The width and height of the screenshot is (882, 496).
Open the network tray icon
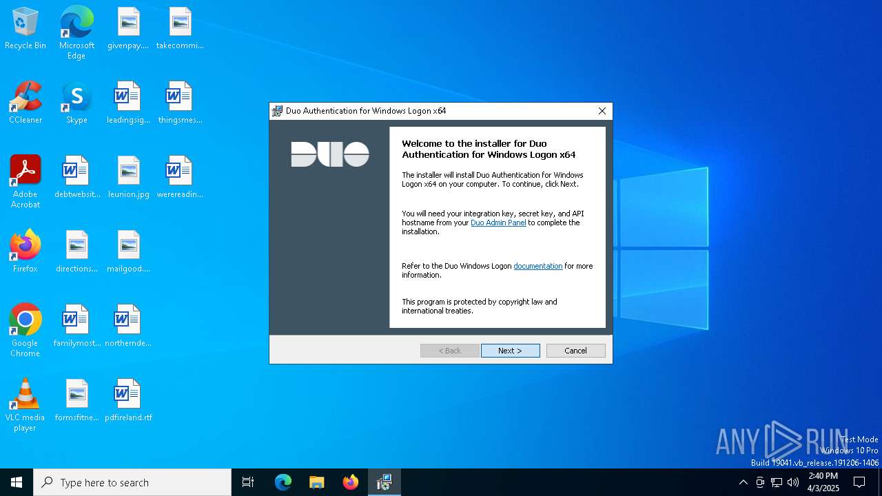tap(777, 482)
